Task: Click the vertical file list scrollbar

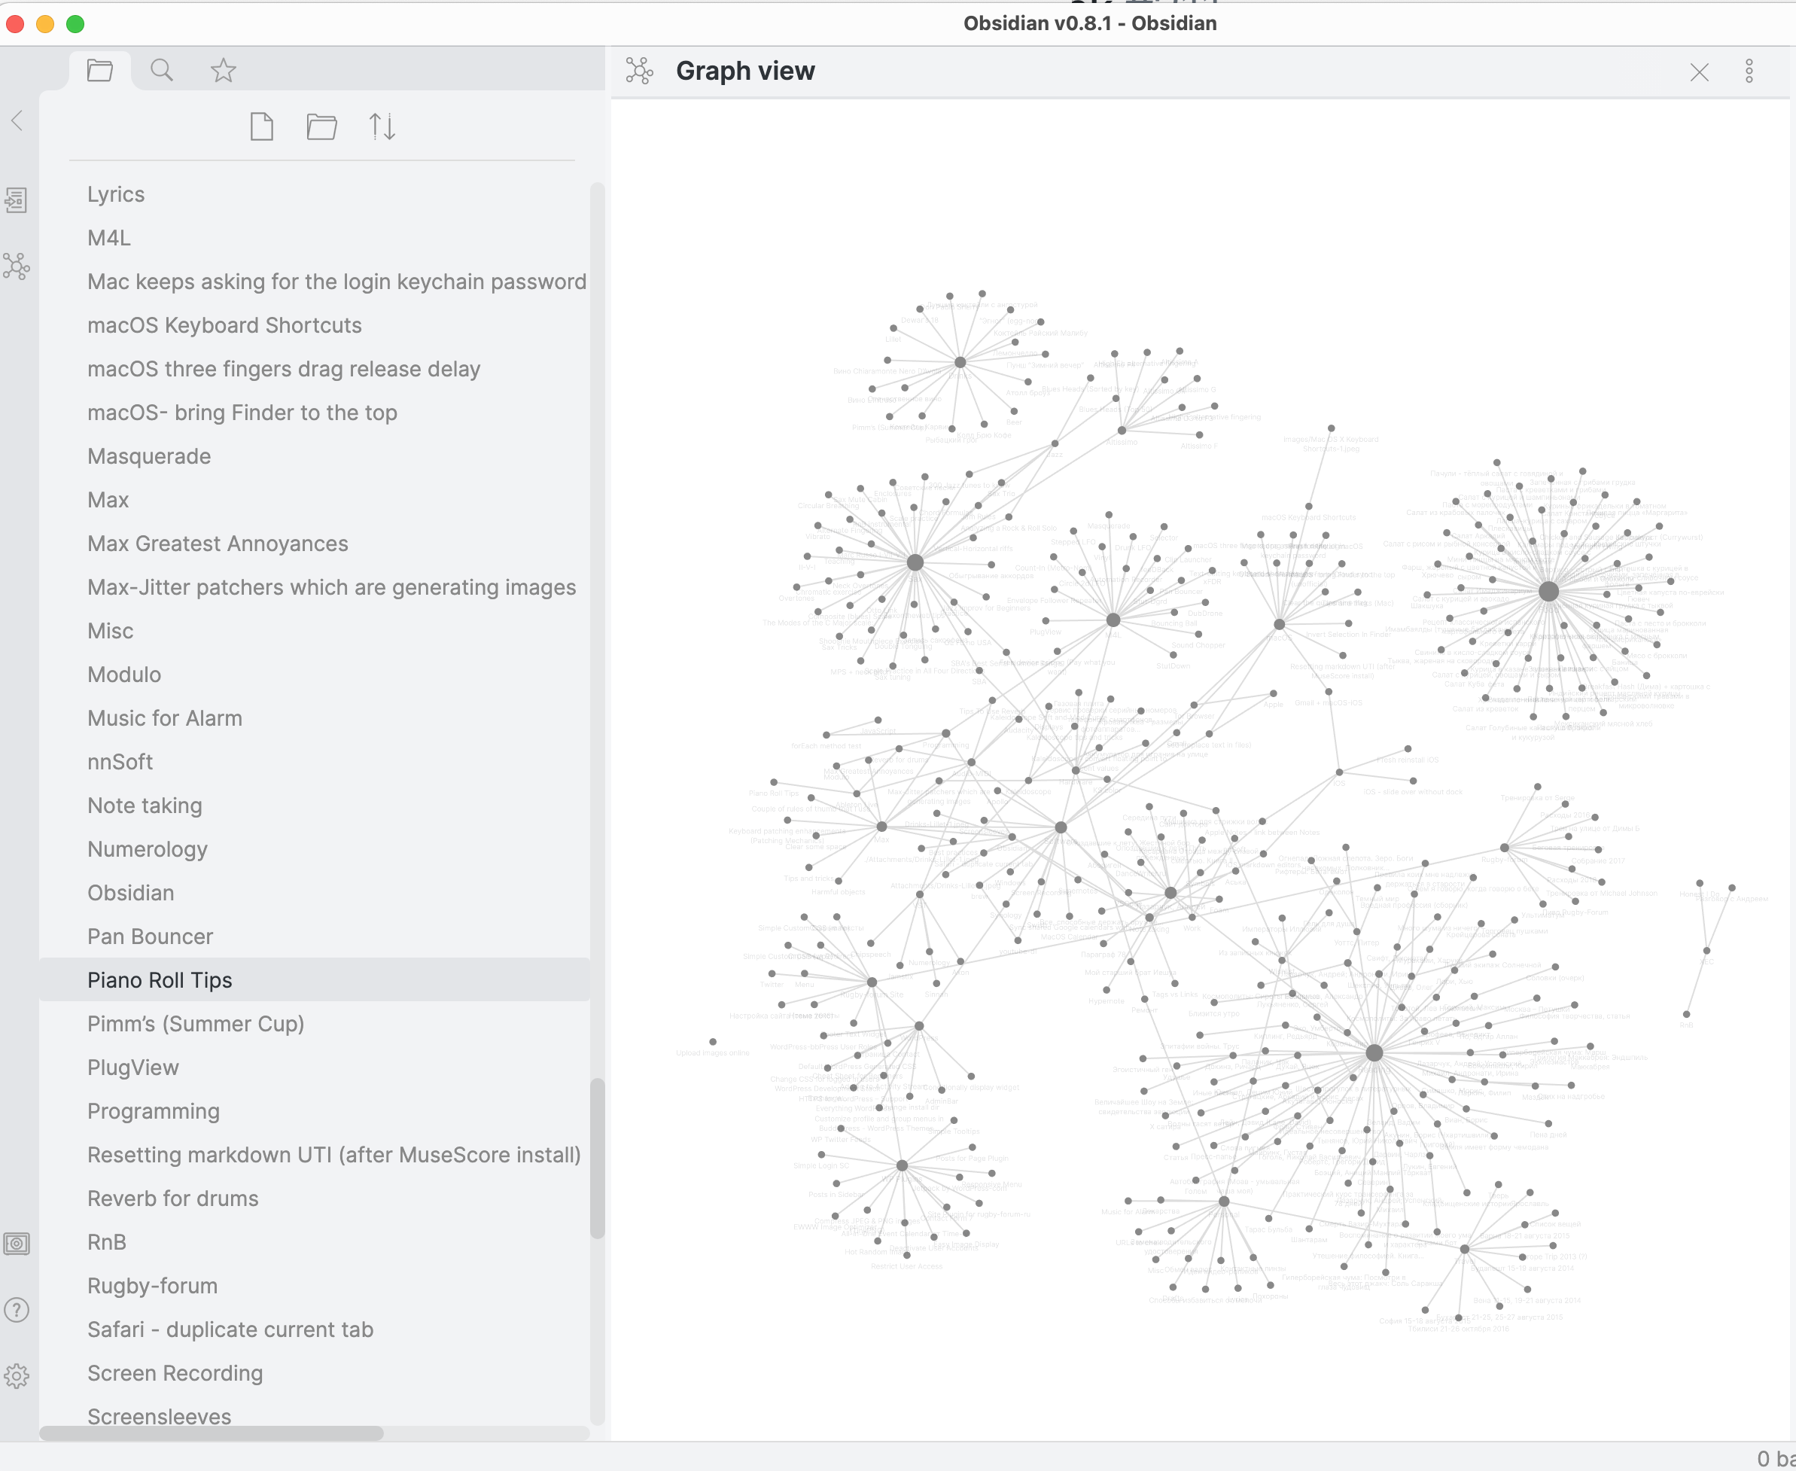Action: (x=597, y=1158)
